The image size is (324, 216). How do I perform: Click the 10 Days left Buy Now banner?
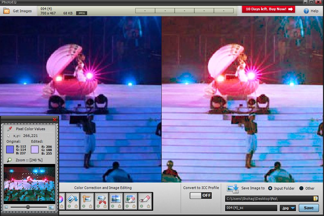[268, 9]
